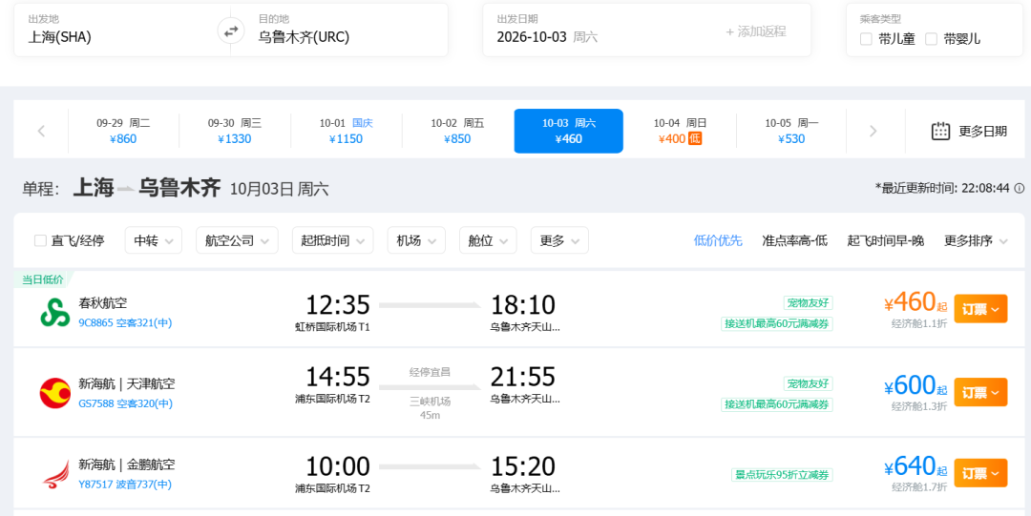The height and width of the screenshot is (516, 1031).
Task: Click 宠物友好 tag on Spring Airlines flight
Action: [x=809, y=303]
